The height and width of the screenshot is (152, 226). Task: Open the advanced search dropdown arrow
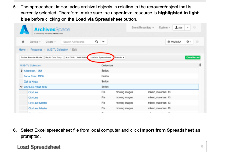pyautogui.click(x=103, y=42)
